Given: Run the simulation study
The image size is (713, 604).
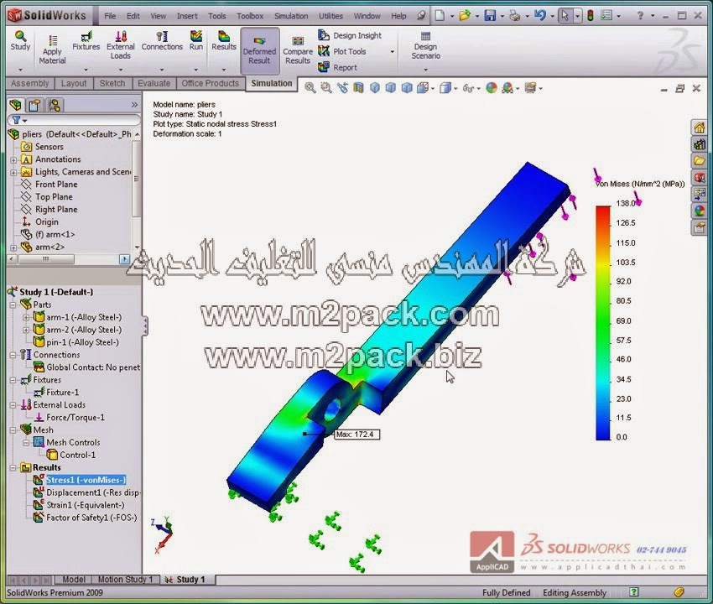Looking at the screenshot, I should pos(196,40).
